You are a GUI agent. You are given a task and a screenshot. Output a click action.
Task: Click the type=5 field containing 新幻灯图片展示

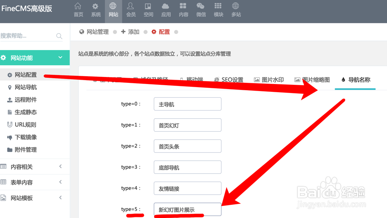click(187, 209)
